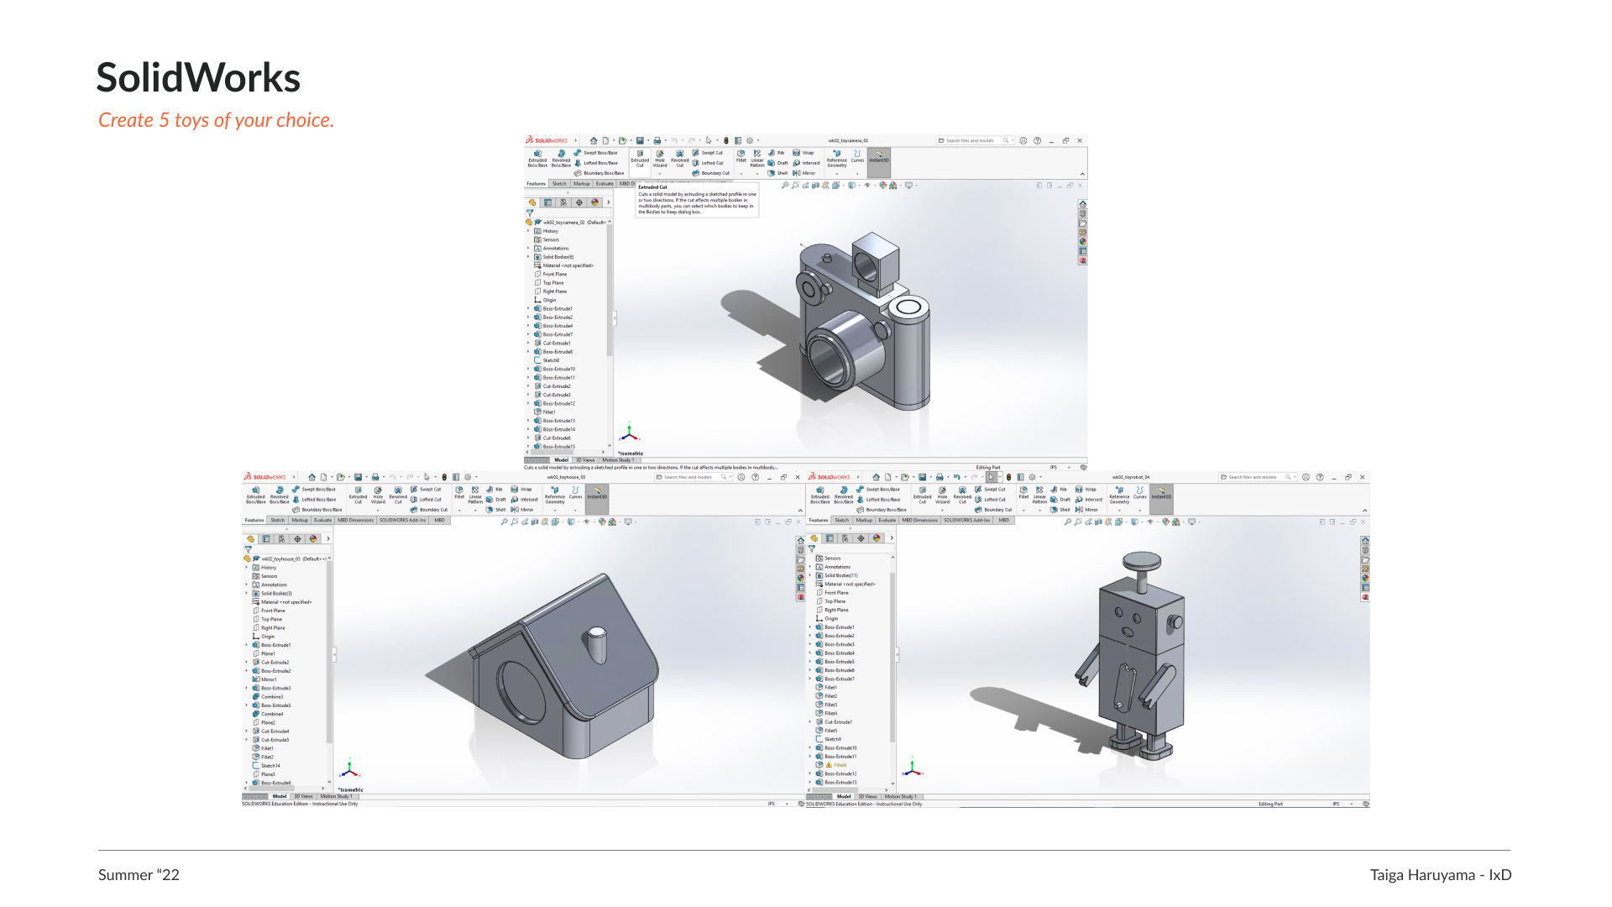Click the Undo icon in toyrobot window
The image size is (1612, 907).
coord(956,477)
